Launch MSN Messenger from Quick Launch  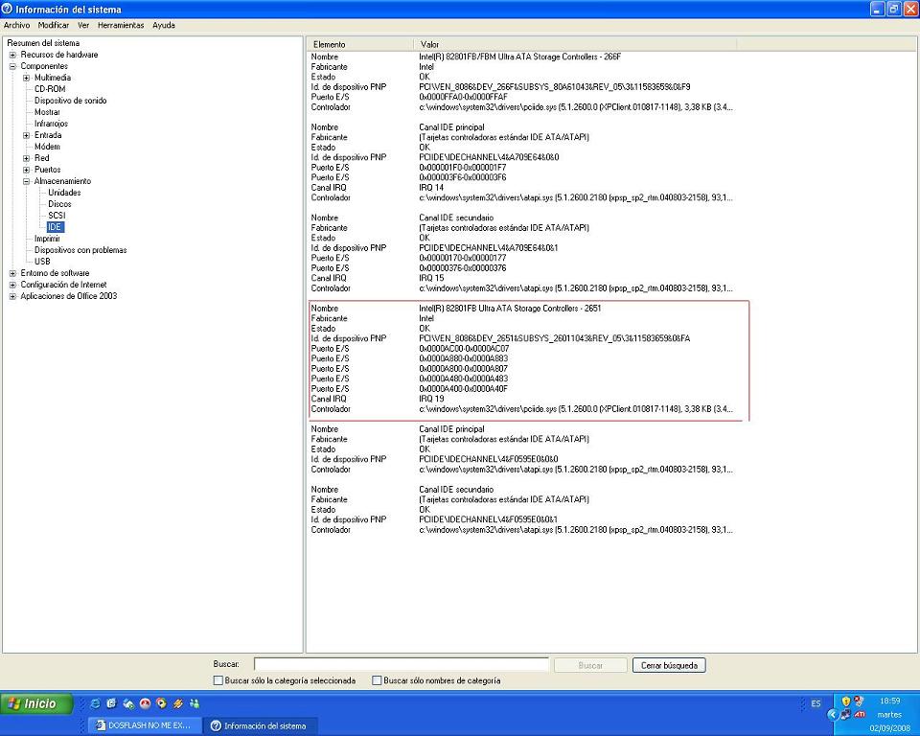click(x=195, y=703)
